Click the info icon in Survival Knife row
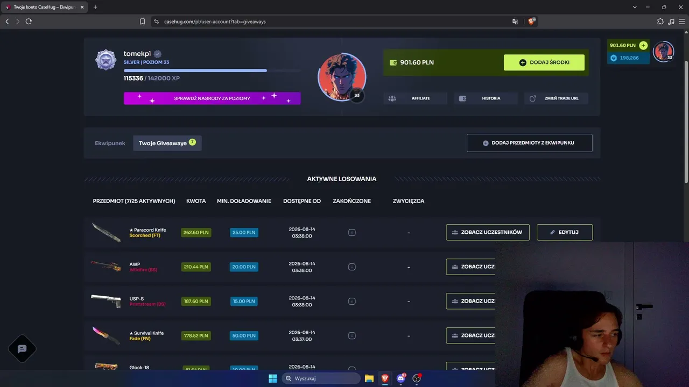Screen dimensions: 689x387 point(352,336)
